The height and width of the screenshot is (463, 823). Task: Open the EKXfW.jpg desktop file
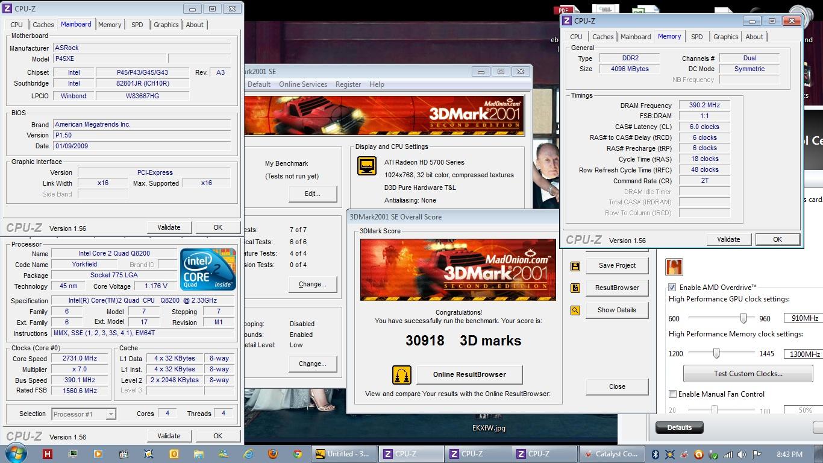pyautogui.click(x=489, y=429)
